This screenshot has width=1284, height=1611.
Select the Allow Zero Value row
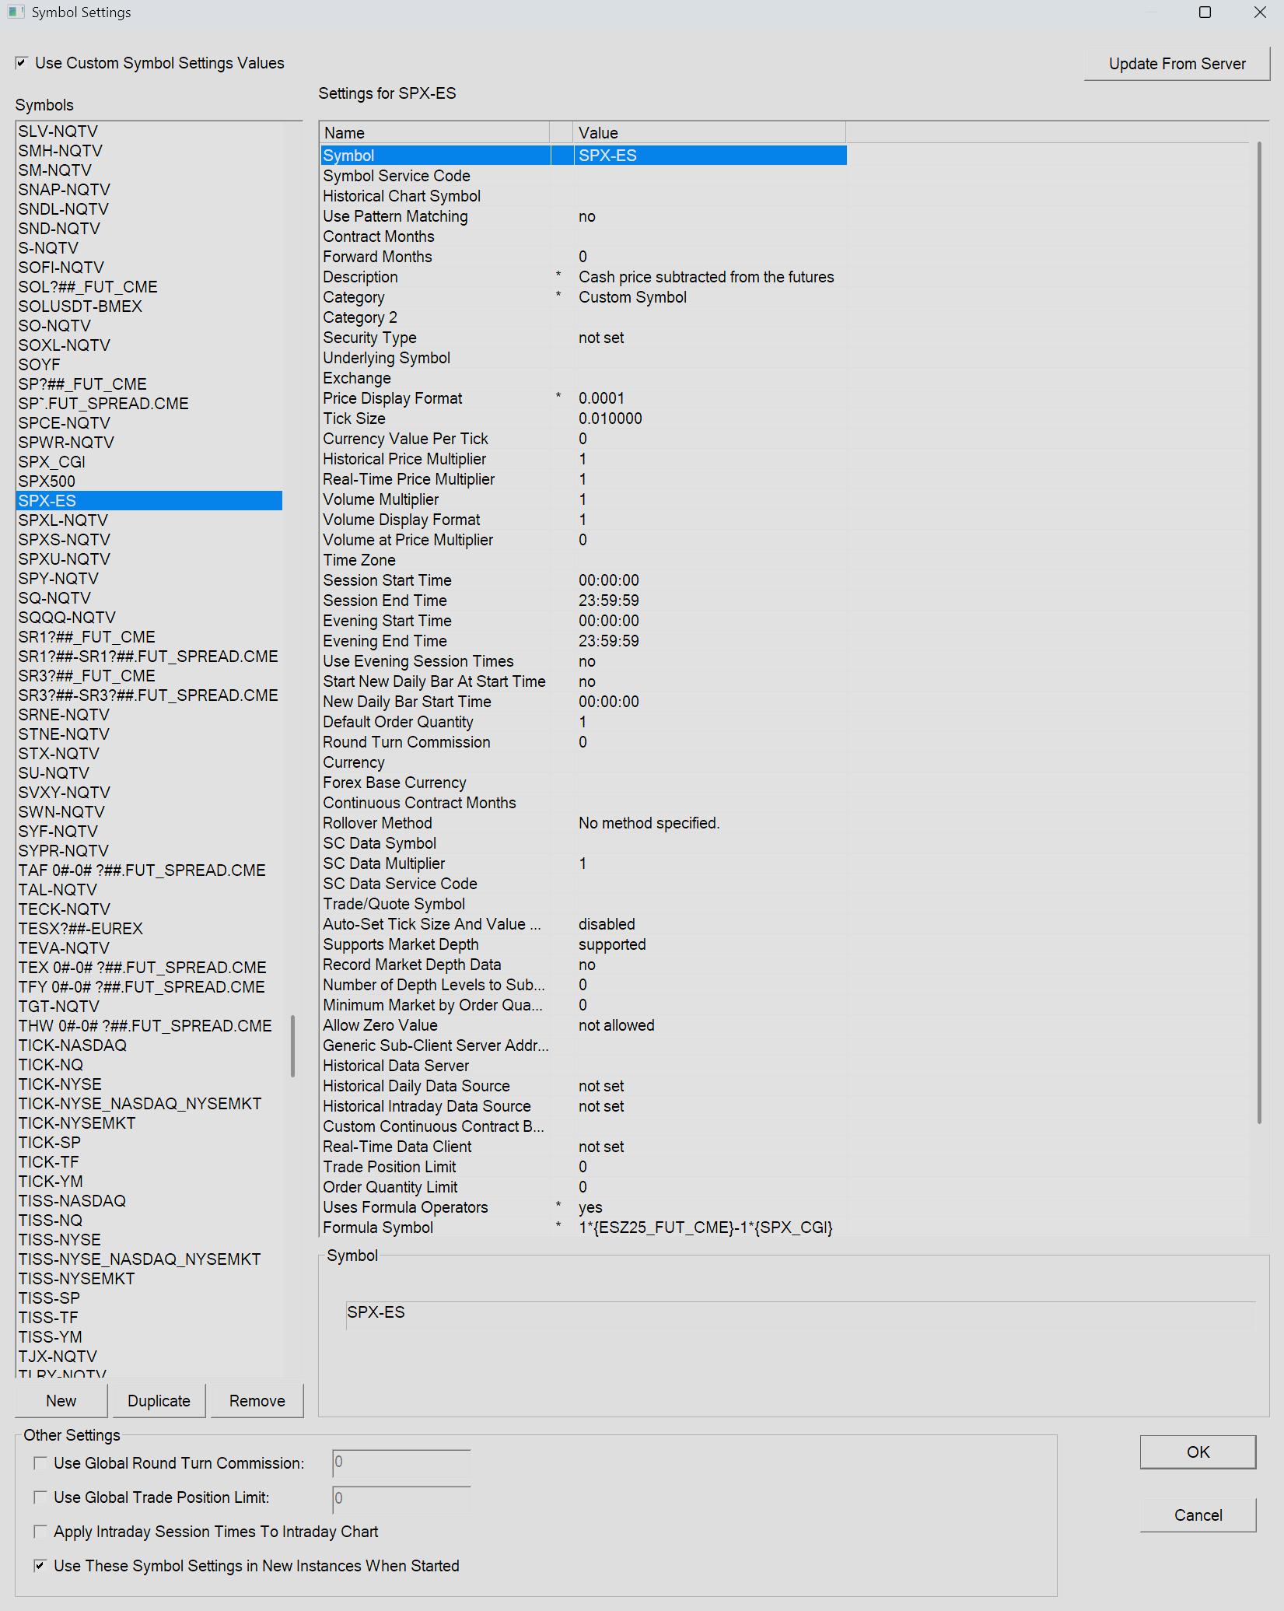(583, 1025)
